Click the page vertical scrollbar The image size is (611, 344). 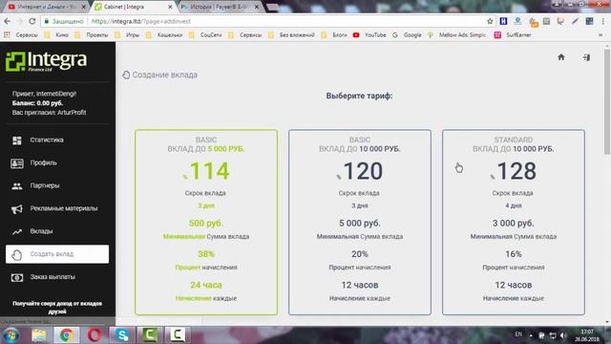(x=607, y=101)
